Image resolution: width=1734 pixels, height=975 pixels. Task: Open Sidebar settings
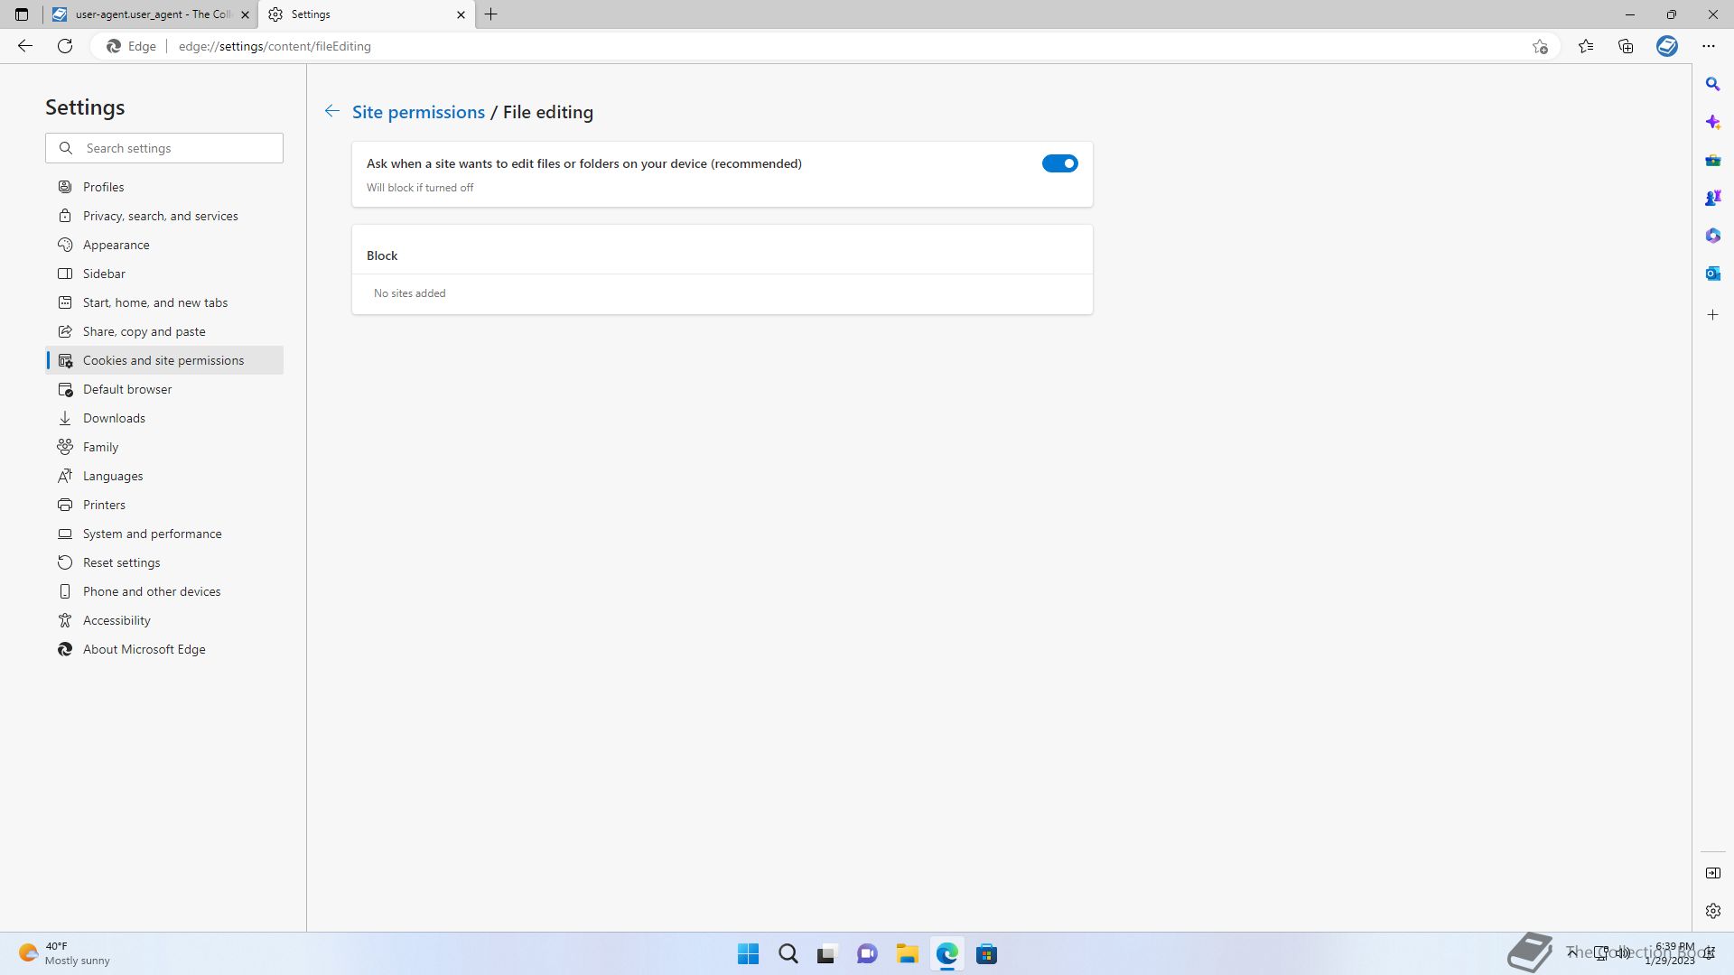[164, 274]
